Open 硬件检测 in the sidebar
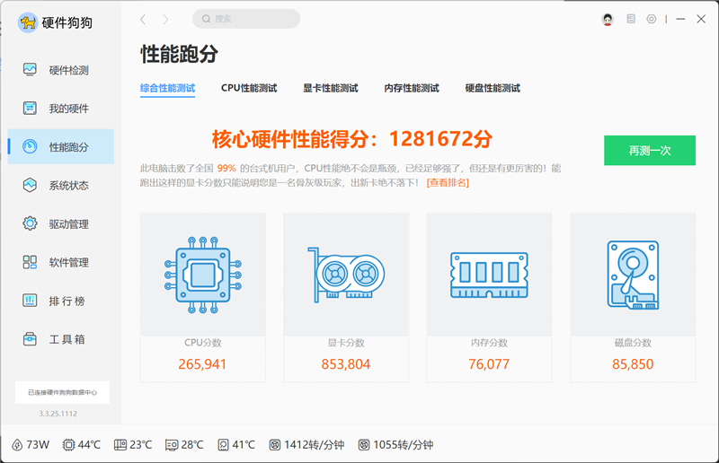The image size is (719, 463). 60,70
